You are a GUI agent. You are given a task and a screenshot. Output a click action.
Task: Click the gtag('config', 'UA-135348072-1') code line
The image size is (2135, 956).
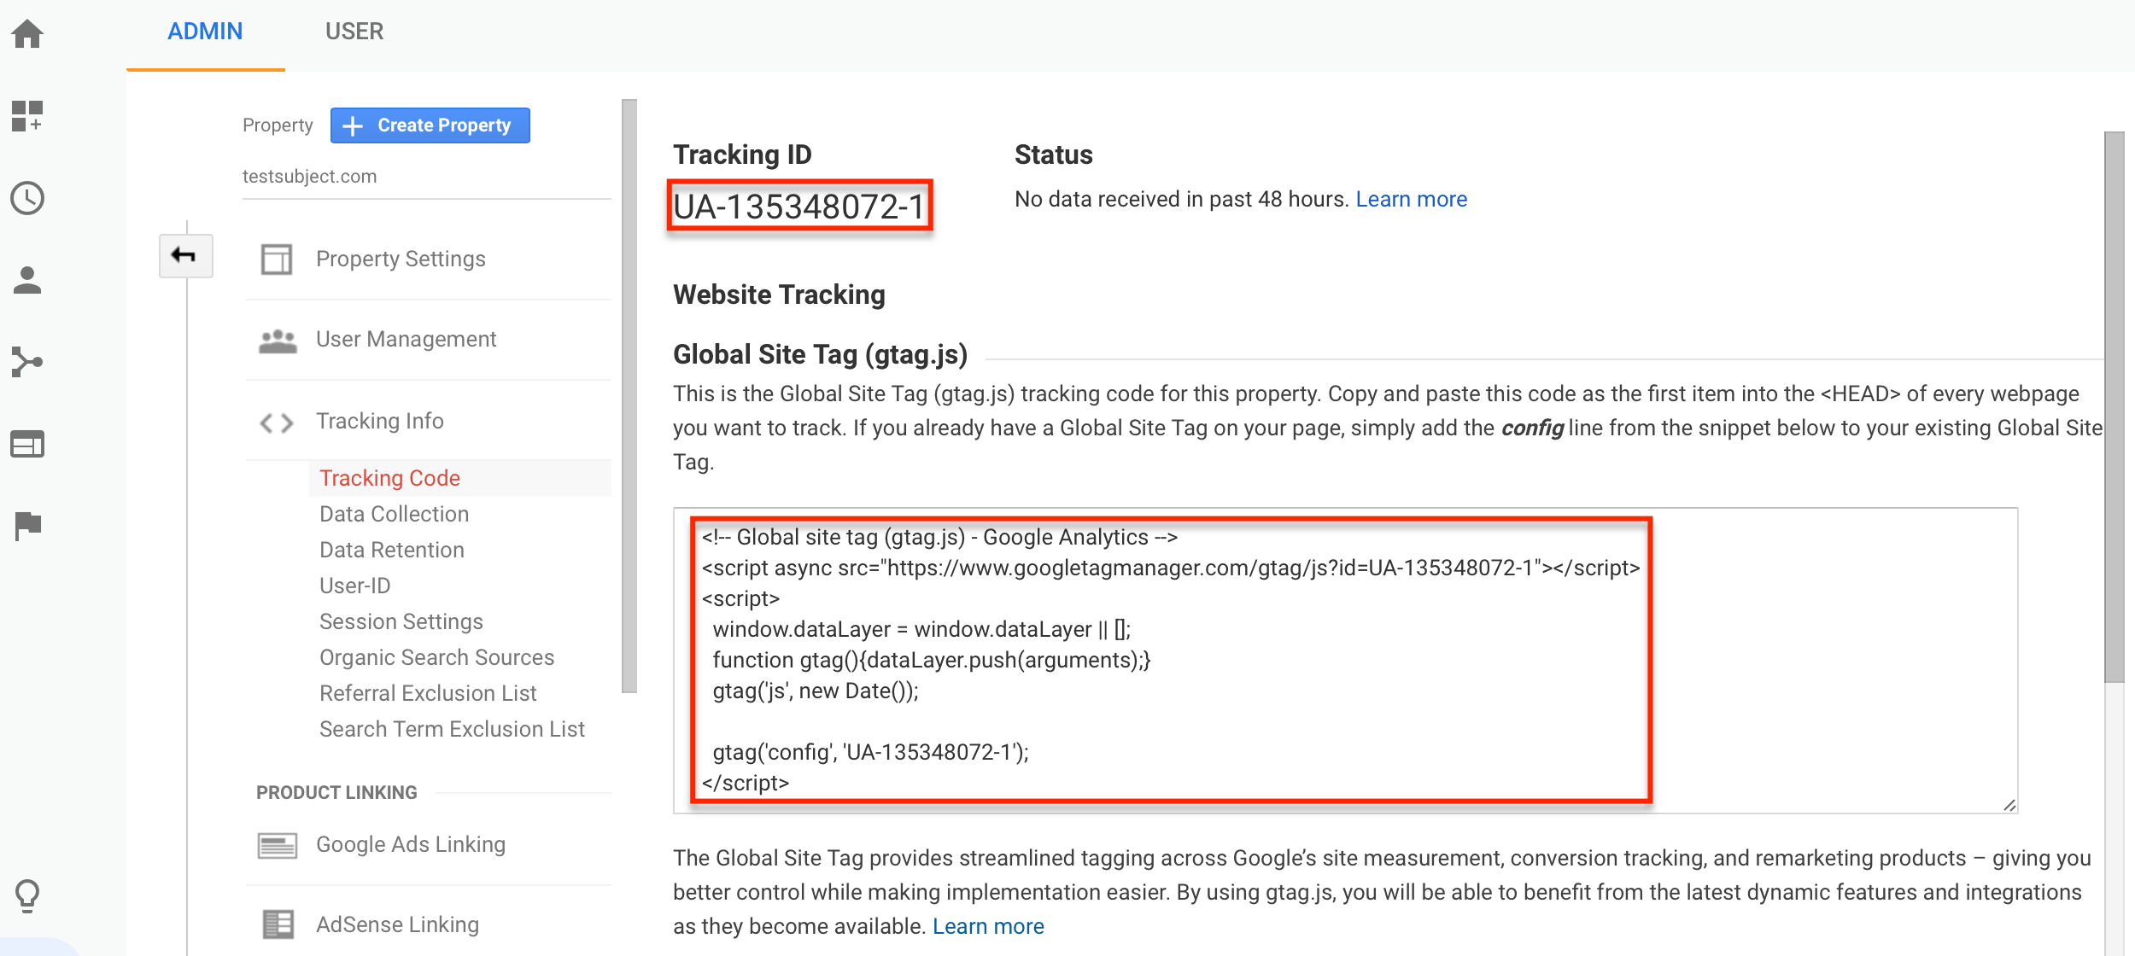(x=870, y=752)
